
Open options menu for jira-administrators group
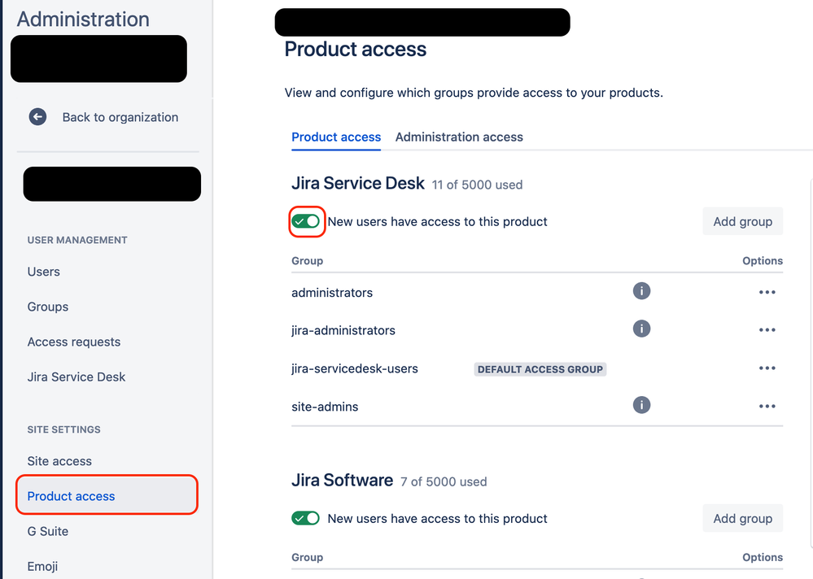[767, 330]
